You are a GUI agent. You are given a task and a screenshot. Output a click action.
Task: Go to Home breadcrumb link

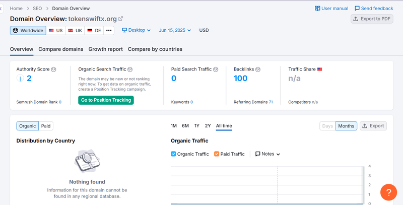[x=16, y=9]
